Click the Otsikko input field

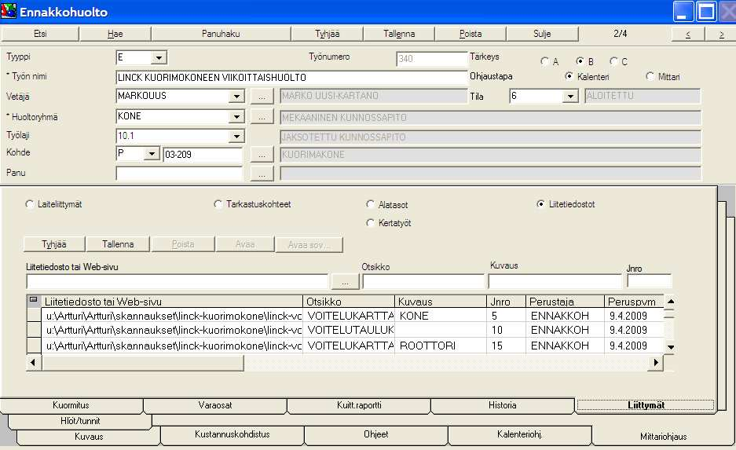click(x=423, y=281)
